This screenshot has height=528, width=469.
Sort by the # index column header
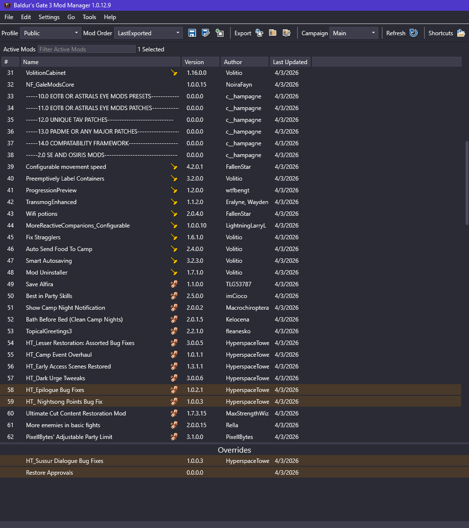pos(10,62)
